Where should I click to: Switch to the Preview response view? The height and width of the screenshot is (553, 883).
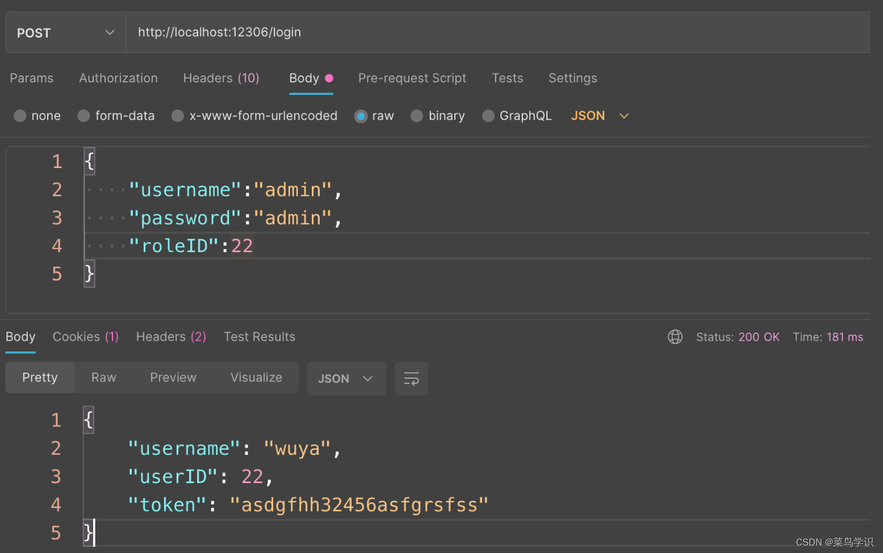(x=173, y=378)
